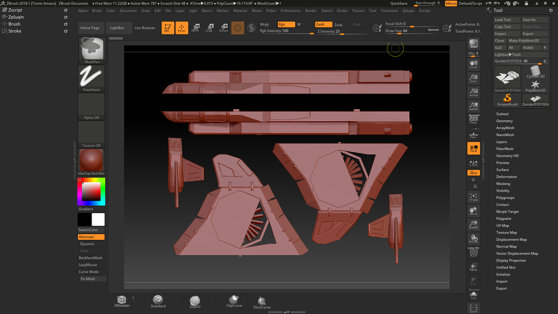Screen dimensions: 558x314
Task: Expand the Display Properties sub-palette
Action: coord(511,261)
